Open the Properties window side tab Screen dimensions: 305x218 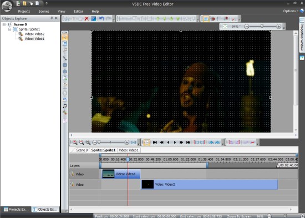point(302,34)
